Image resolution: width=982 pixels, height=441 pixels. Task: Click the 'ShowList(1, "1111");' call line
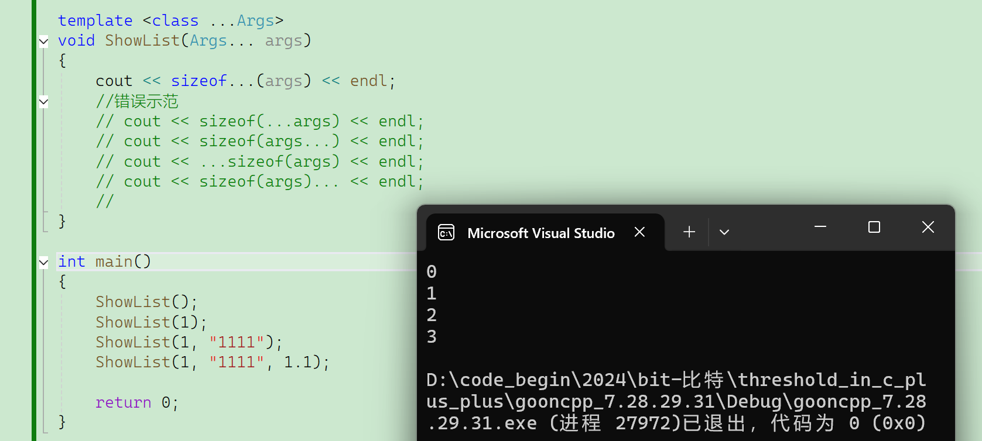point(189,342)
